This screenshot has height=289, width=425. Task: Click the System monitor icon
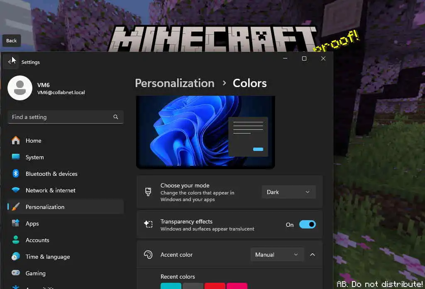tap(16, 157)
